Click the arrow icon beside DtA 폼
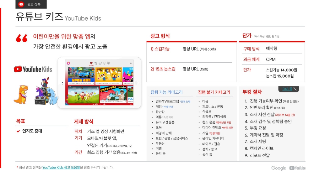The height and width of the screenshot is (176, 314). point(295,89)
